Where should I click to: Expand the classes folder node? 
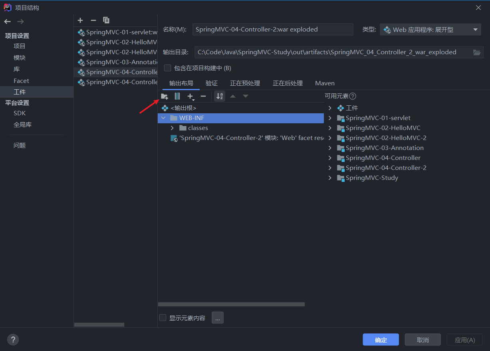coord(172,128)
